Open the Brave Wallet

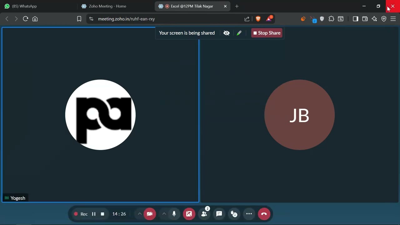pos(365,19)
